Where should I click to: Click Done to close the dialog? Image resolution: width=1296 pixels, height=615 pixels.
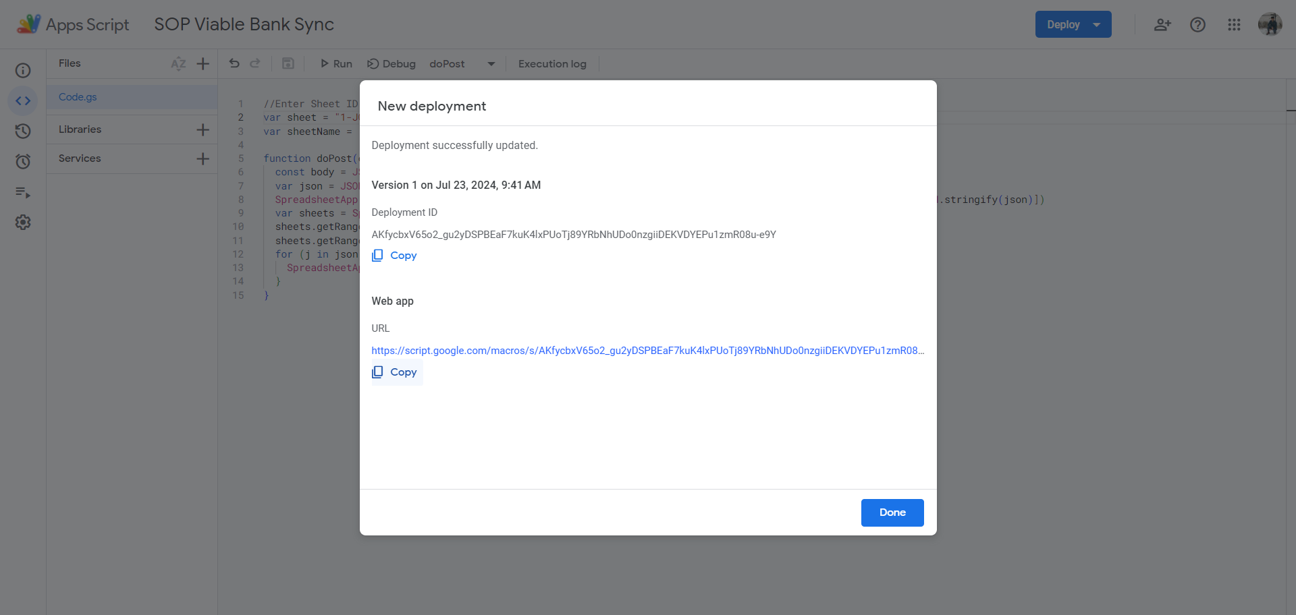[892, 512]
